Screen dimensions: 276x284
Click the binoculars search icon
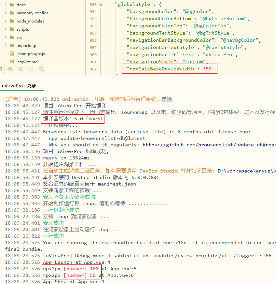[x=10, y=69]
